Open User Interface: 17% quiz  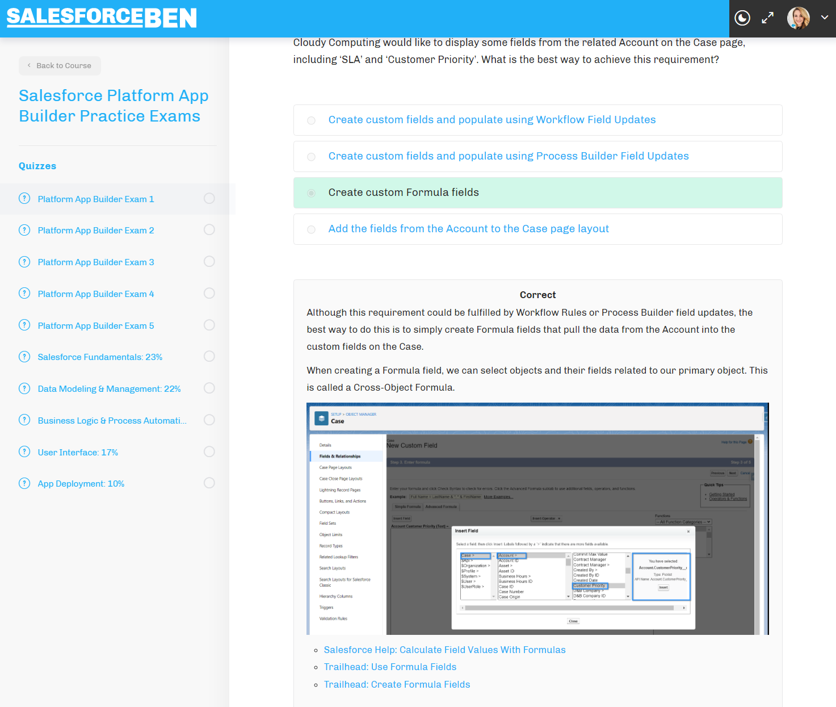(x=78, y=453)
